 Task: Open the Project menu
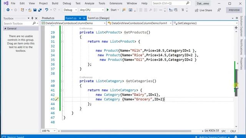point(43,3)
